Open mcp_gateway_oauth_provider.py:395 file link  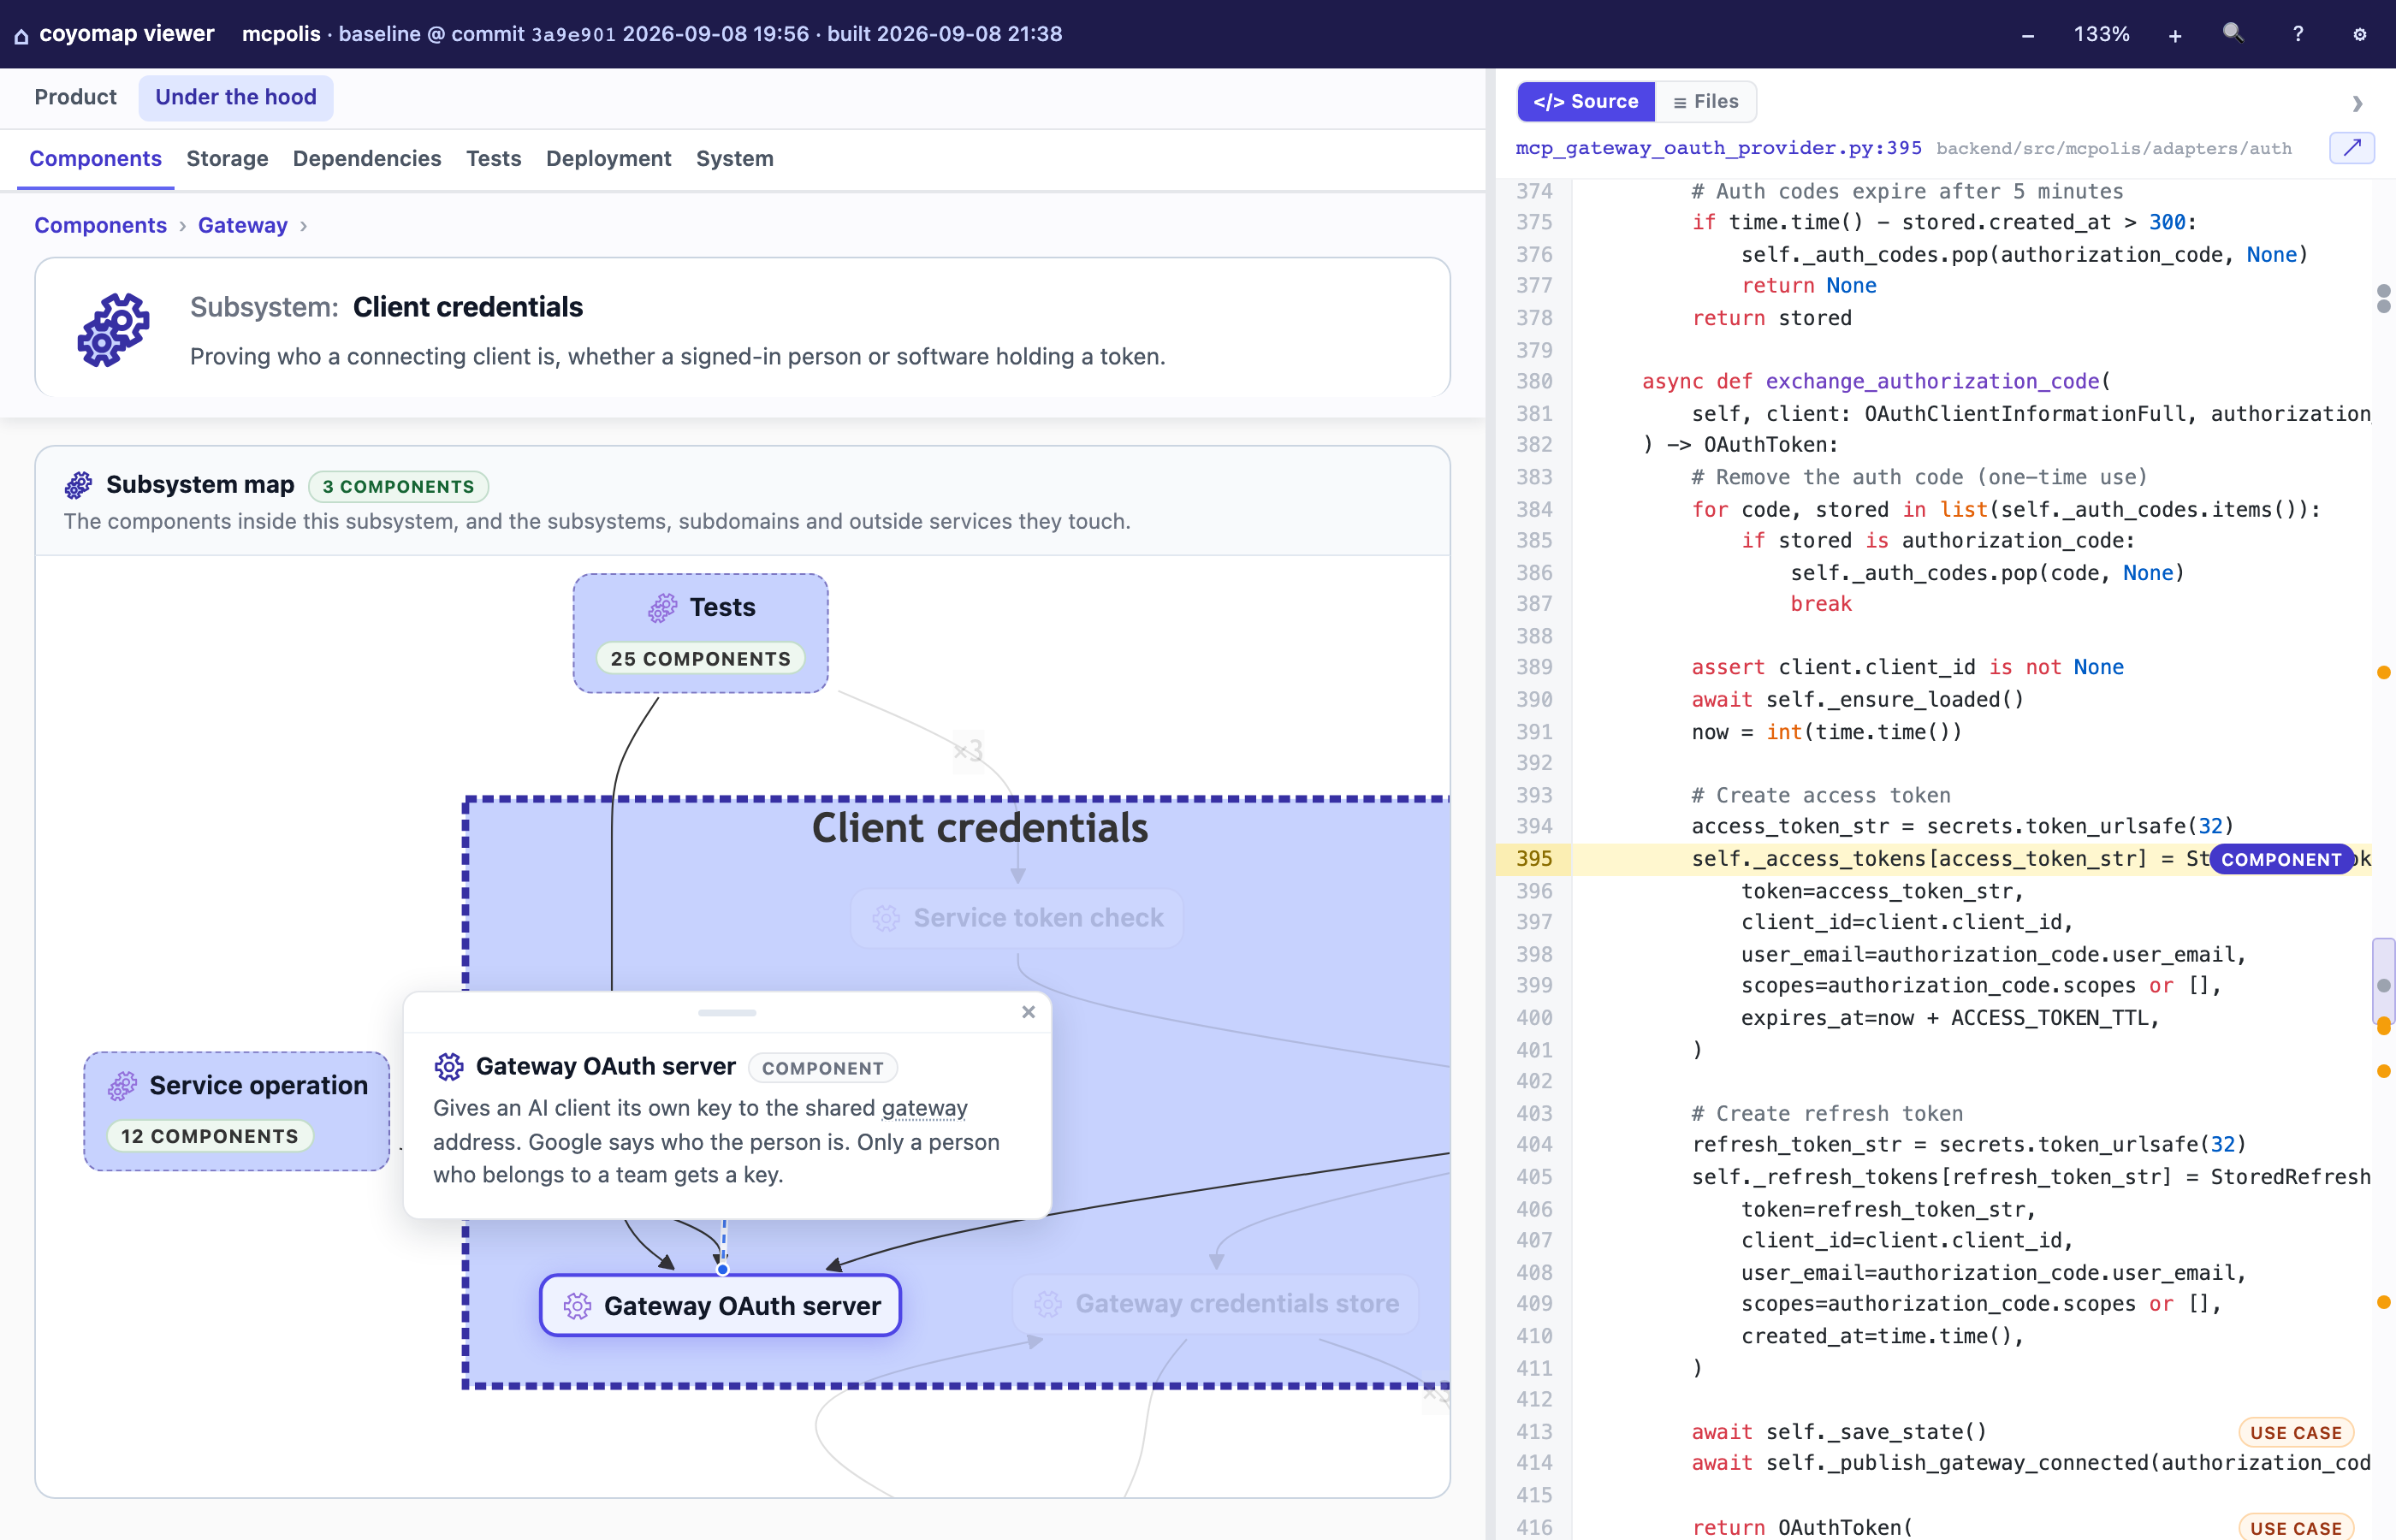[1718, 148]
